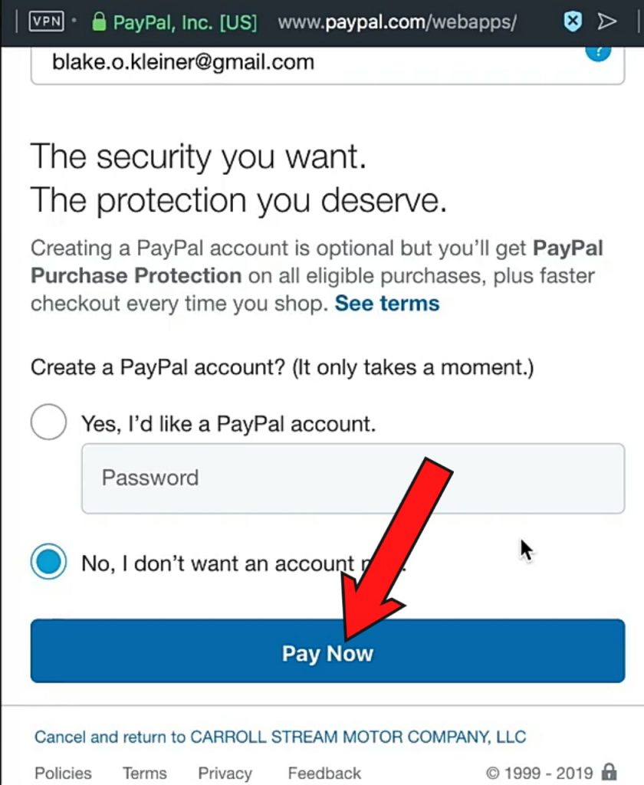This screenshot has height=785, width=644.
Task: Click the "Yes, I'd like a PayPal account" label text
Action: [228, 423]
